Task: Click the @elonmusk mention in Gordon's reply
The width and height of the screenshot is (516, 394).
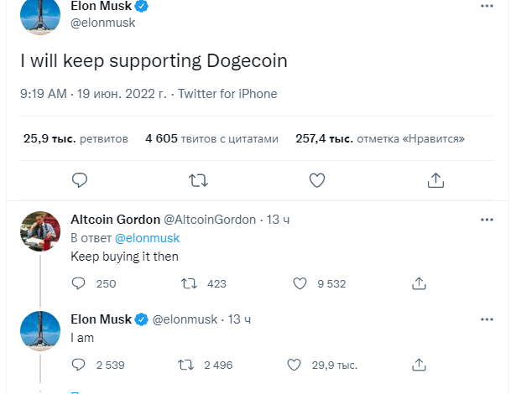Action: coord(147,238)
